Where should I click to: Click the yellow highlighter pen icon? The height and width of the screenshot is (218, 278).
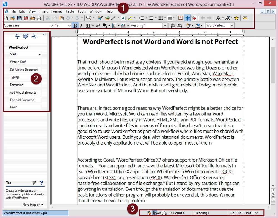coord(130,18)
